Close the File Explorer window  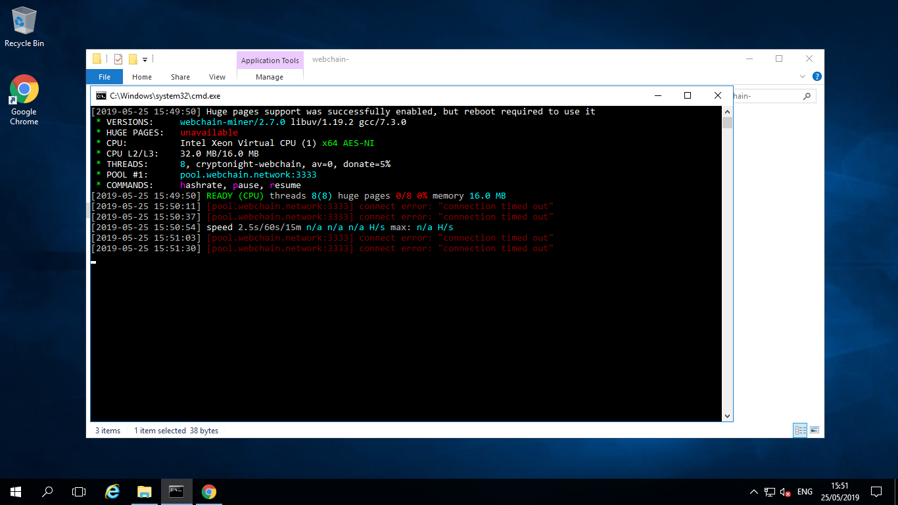click(809, 59)
